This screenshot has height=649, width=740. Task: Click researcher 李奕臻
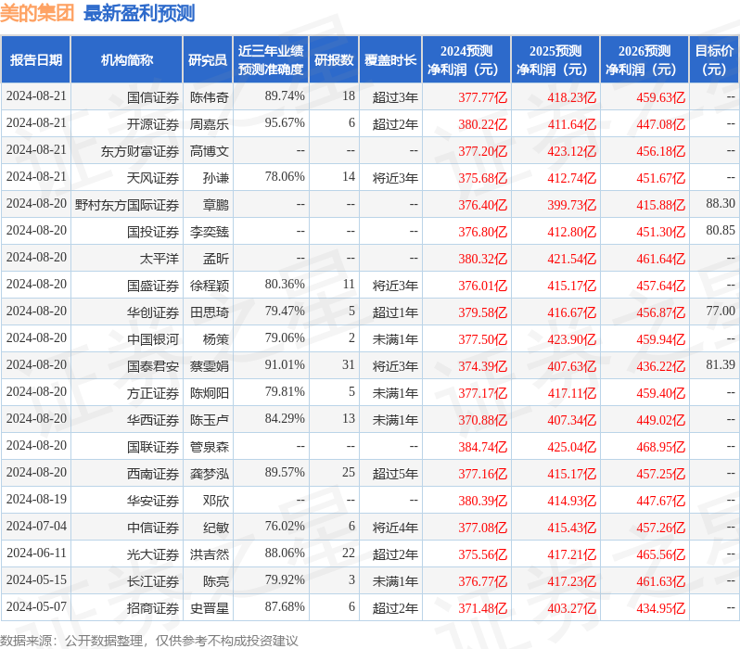210,232
